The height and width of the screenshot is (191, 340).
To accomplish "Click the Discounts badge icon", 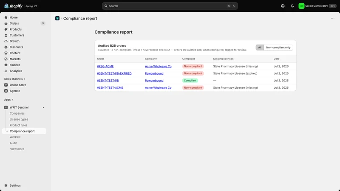I will pyautogui.click(x=6, y=47).
